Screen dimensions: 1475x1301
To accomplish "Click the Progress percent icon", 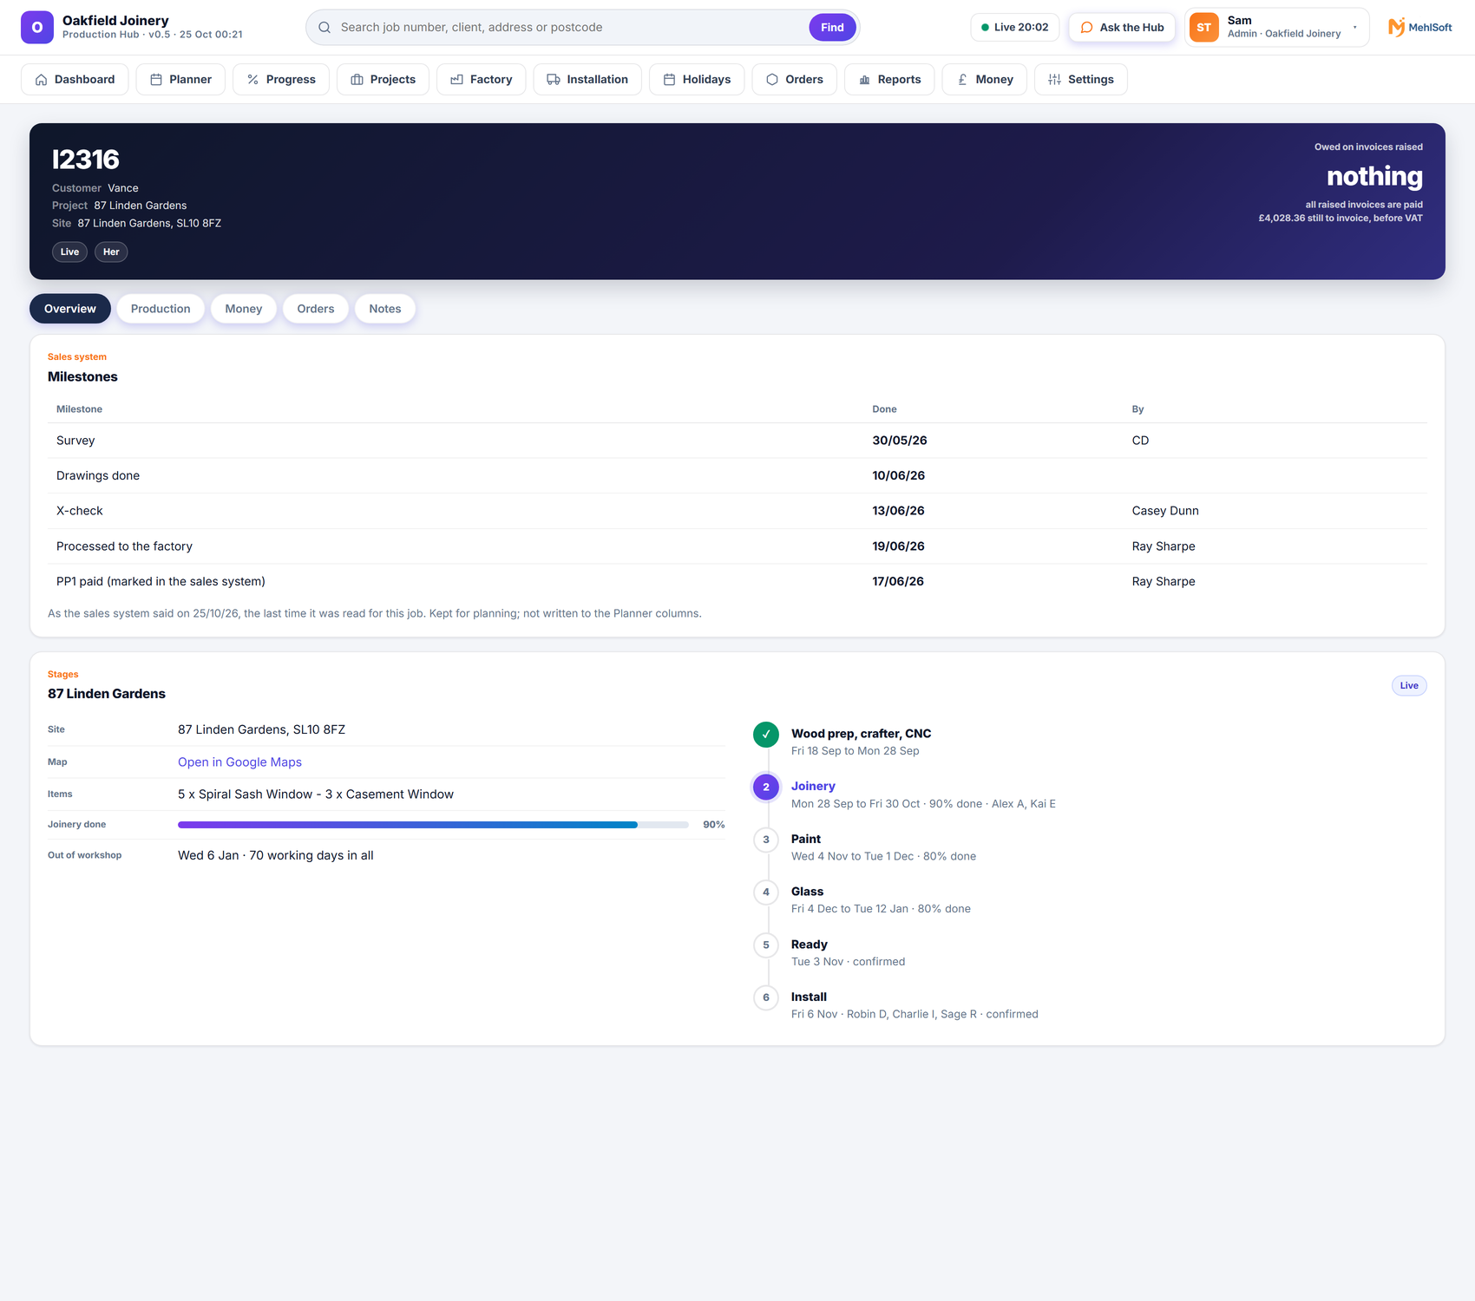I will click(252, 80).
